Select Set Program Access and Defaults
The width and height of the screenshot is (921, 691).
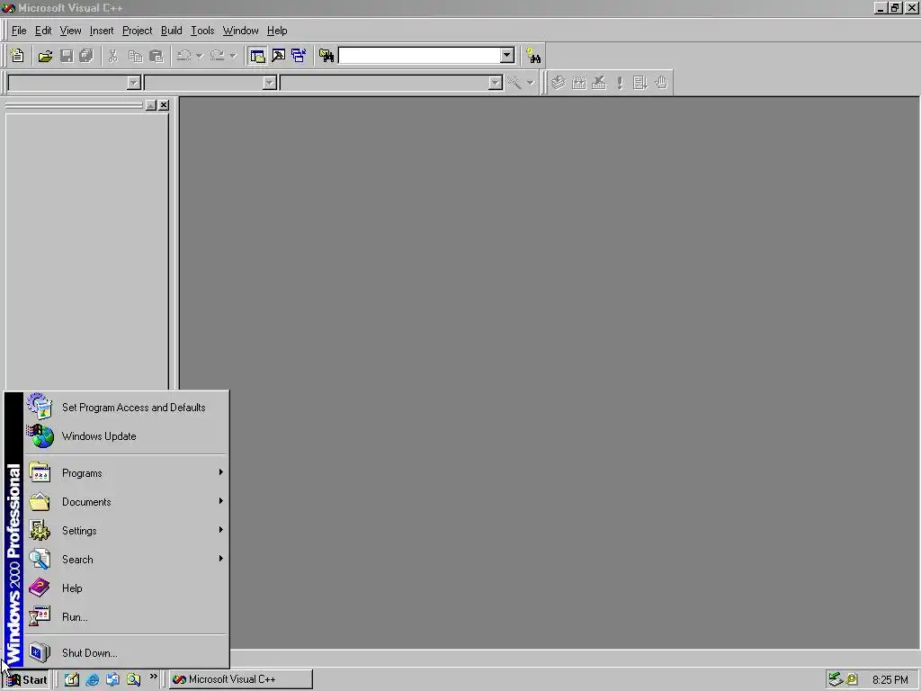coord(126,408)
